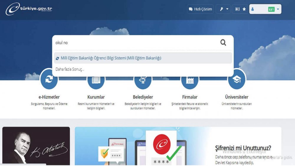Open favorites star icon
The width and height of the screenshot is (295, 166).
244,9
